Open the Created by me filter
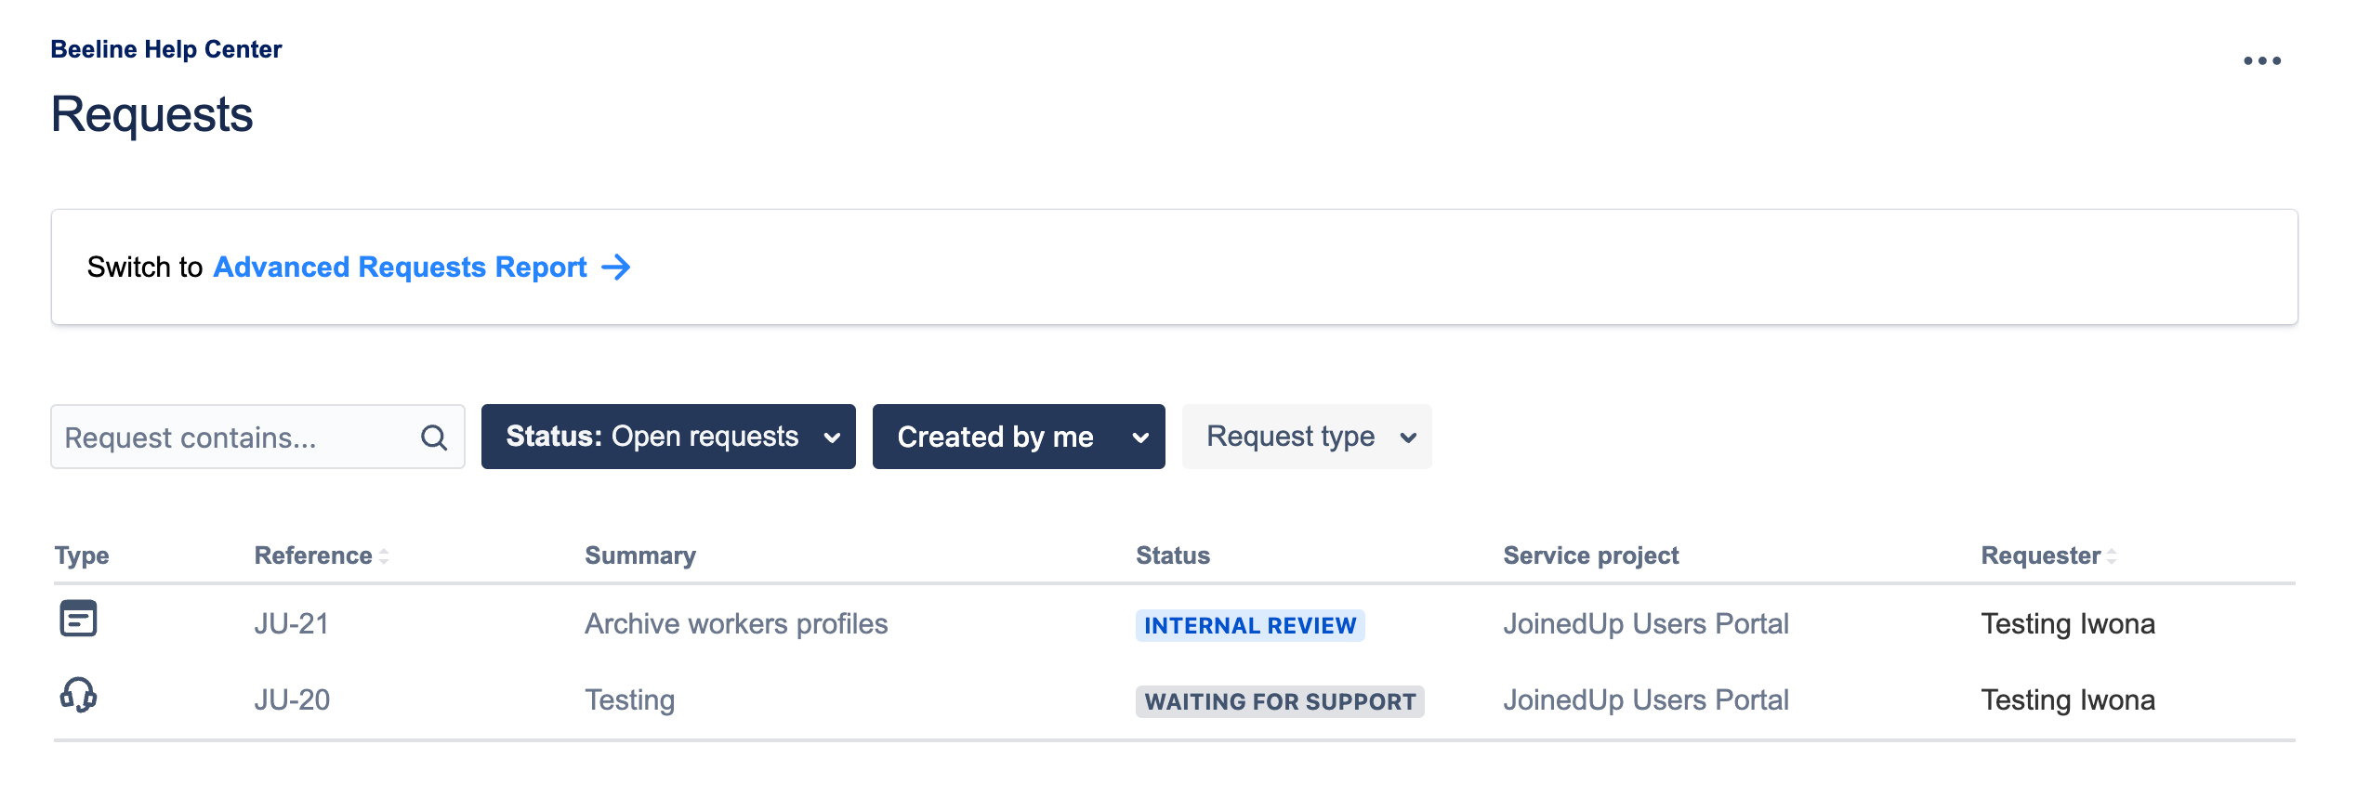 (x=1018, y=437)
